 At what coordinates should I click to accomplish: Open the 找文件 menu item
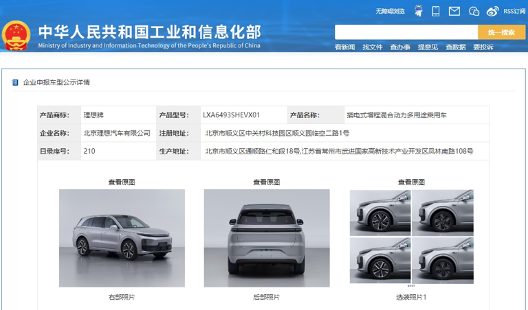(372, 47)
